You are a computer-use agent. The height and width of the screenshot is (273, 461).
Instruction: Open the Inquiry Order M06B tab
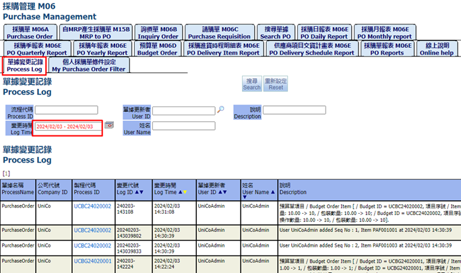point(158,32)
